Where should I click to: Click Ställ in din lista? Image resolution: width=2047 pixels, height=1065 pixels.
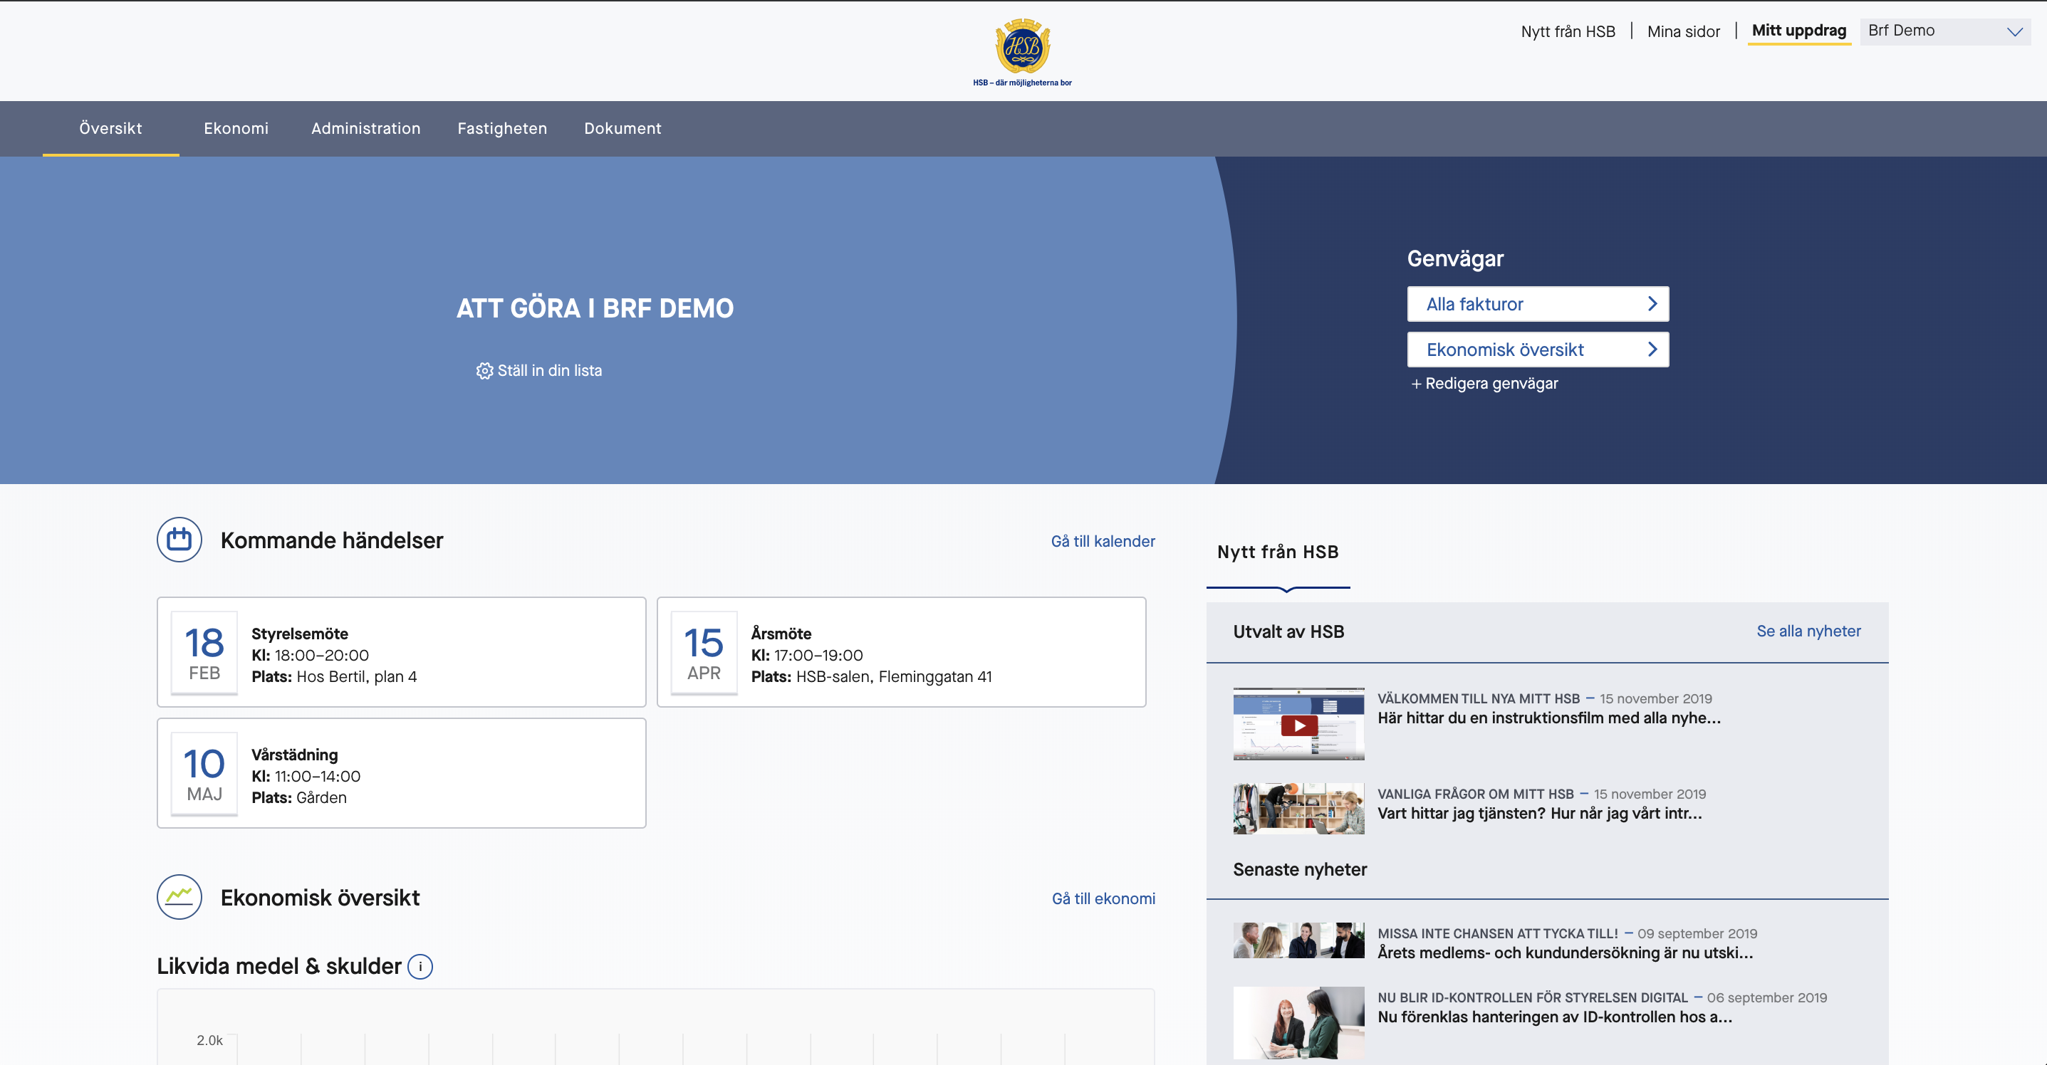click(549, 371)
